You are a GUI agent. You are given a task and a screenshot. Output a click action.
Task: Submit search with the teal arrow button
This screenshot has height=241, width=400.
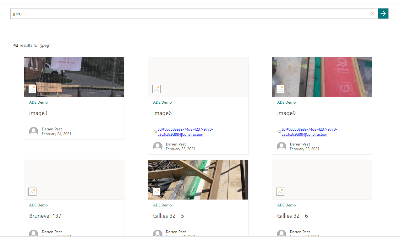[383, 14]
